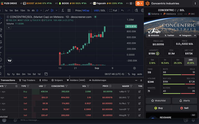This screenshot has height=124, width=199.
Task: Toggle chart to MCap view
Action: 86,10
